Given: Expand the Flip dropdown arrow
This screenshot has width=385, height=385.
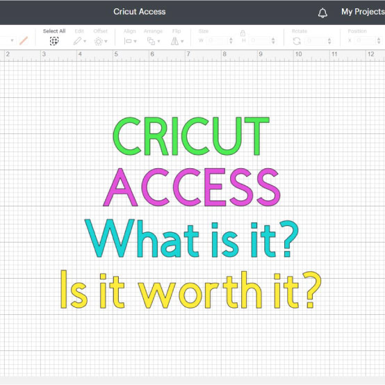Looking at the screenshot, I should coord(182,41).
